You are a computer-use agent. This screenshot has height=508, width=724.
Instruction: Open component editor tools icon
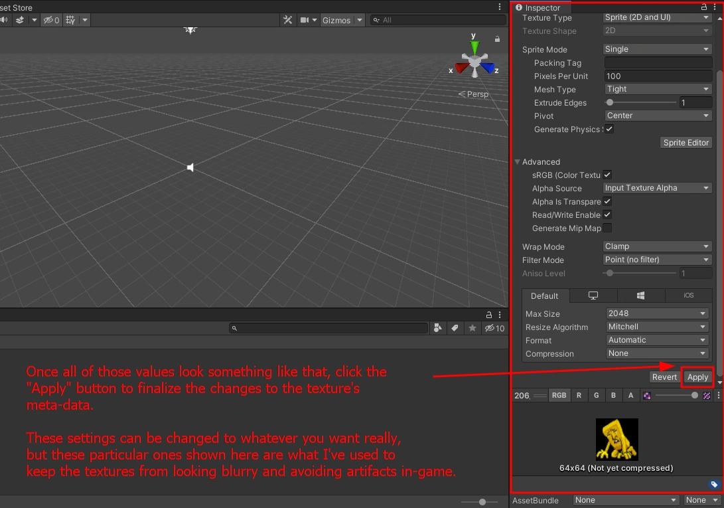point(287,20)
